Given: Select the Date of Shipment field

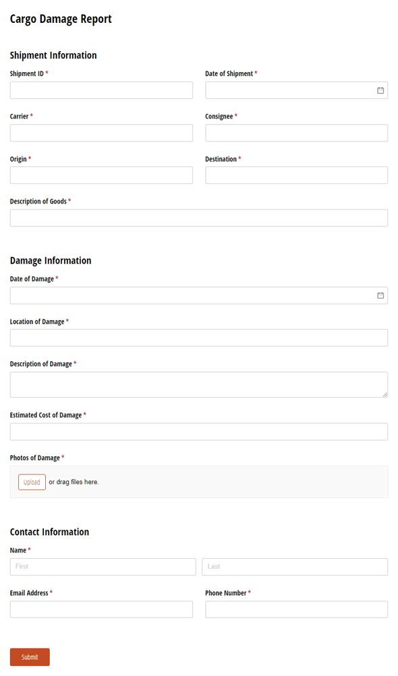Looking at the screenshot, I should pos(297,90).
